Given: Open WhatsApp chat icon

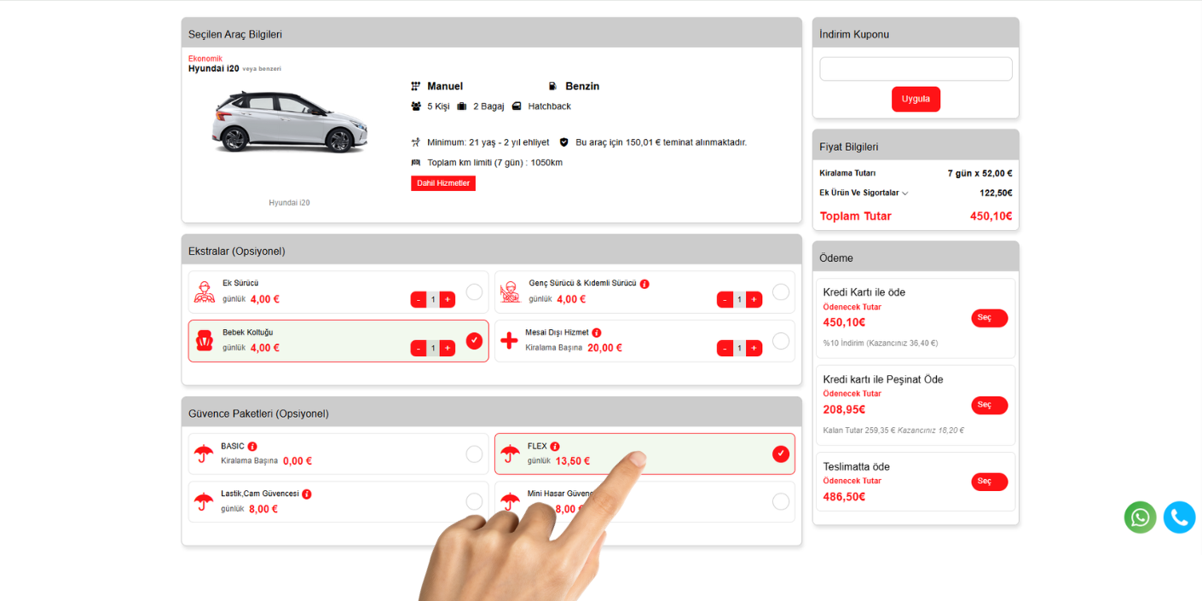Looking at the screenshot, I should click(1140, 517).
